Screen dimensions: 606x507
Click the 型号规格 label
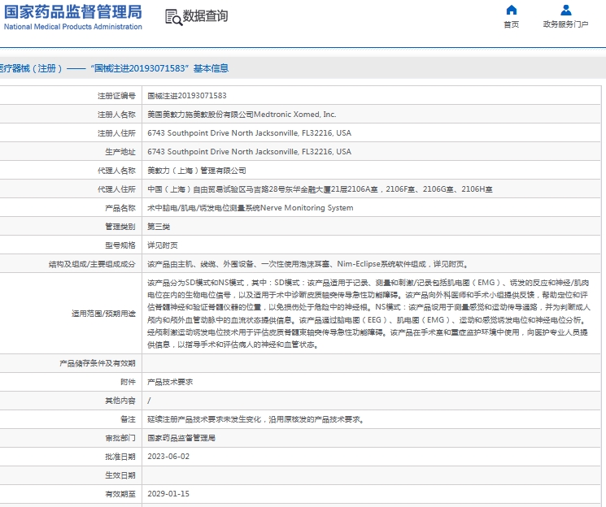coord(120,245)
